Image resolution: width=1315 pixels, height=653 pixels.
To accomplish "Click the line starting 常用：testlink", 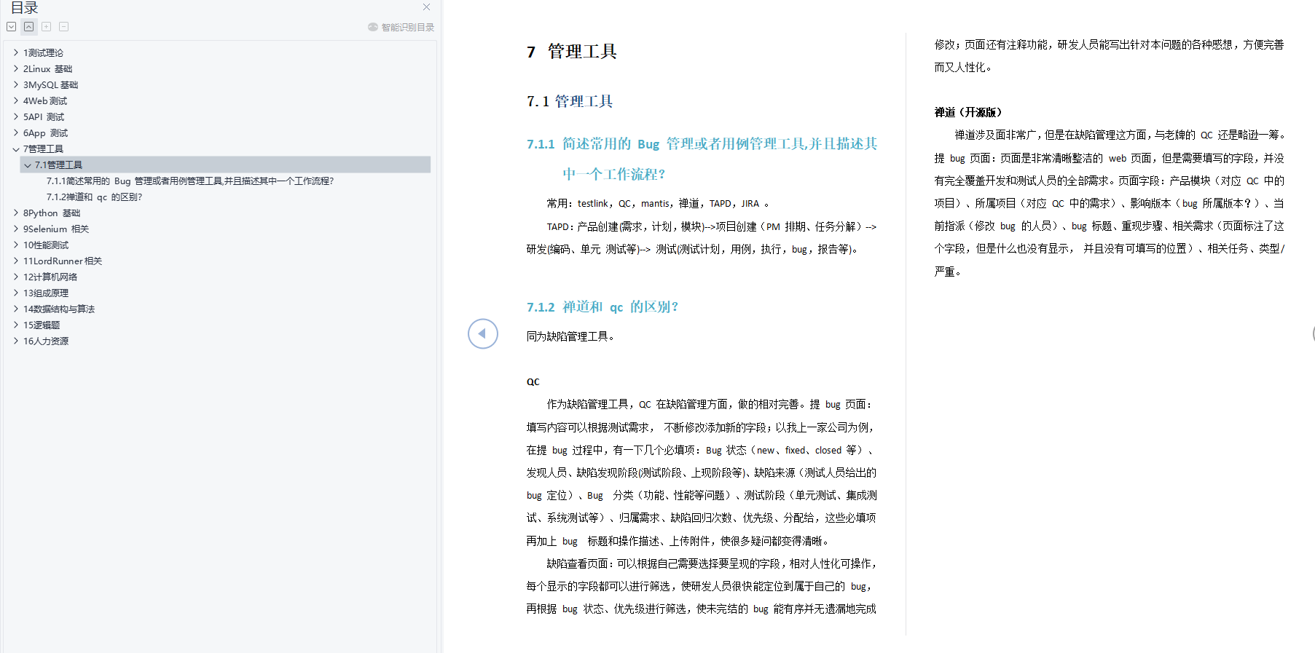I will coord(658,204).
